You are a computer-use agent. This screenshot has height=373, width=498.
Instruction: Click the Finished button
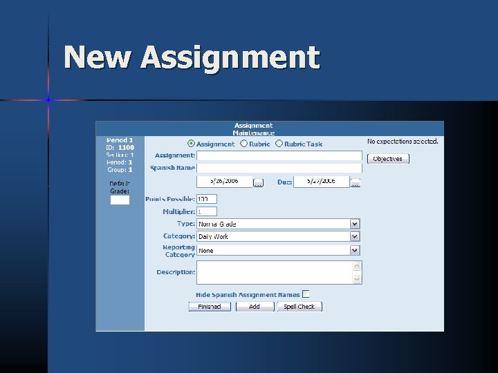click(210, 307)
